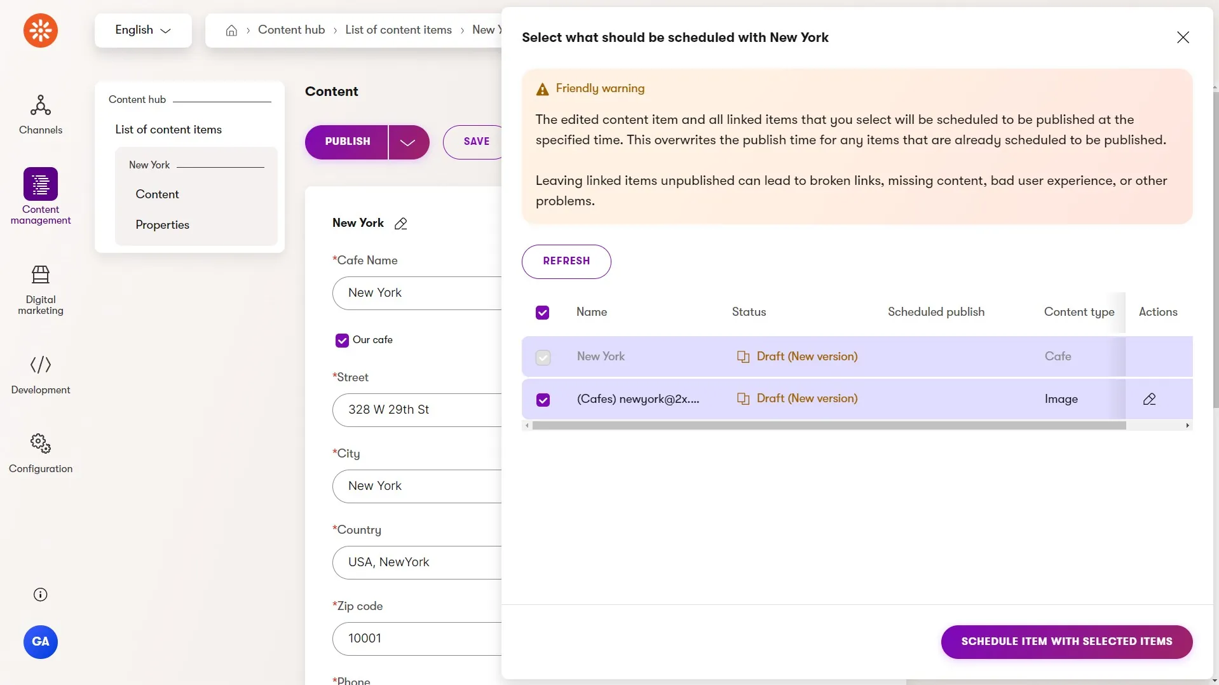This screenshot has width=1219, height=685.
Task: Uncheck the (Cafes) newyork@2x row checkbox
Action: click(543, 400)
